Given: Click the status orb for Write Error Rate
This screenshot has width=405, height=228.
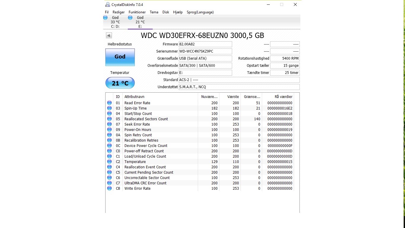Looking at the screenshot, I should [x=109, y=188].
